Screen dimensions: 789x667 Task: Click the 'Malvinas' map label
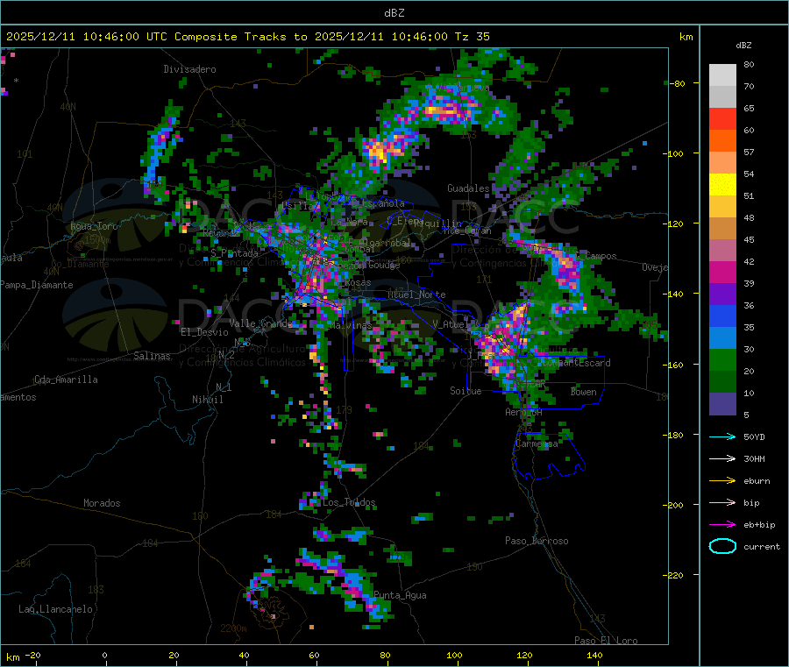351,325
